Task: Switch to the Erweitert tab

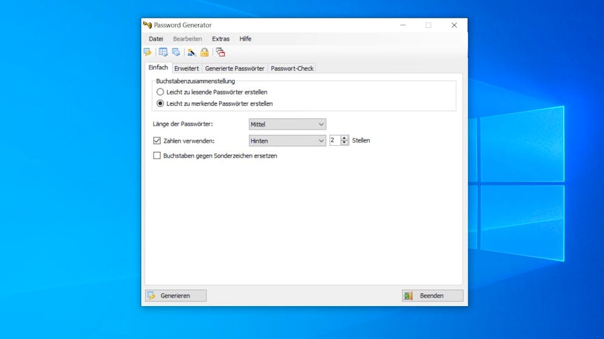Action: click(187, 69)
